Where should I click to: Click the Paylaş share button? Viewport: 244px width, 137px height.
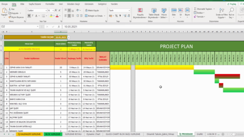click(x=232, y=4)
